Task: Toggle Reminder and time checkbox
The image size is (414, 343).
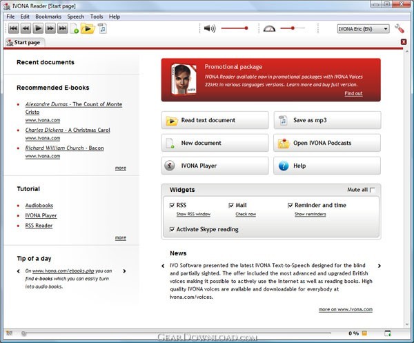Action: click(x=290, y=205)
